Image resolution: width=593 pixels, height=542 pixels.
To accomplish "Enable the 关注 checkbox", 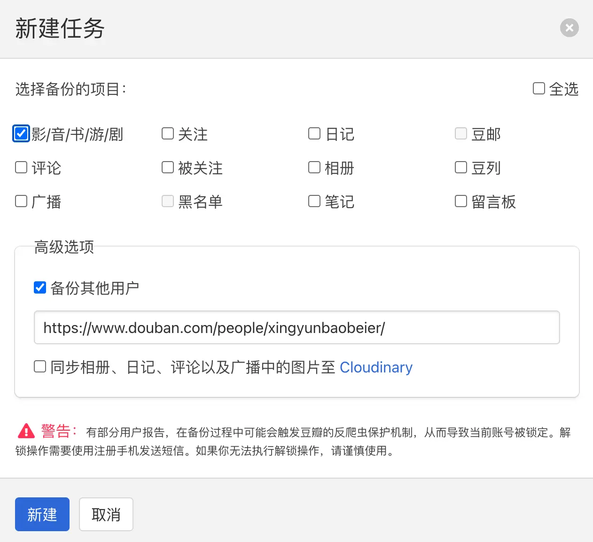I will (168, 134).
